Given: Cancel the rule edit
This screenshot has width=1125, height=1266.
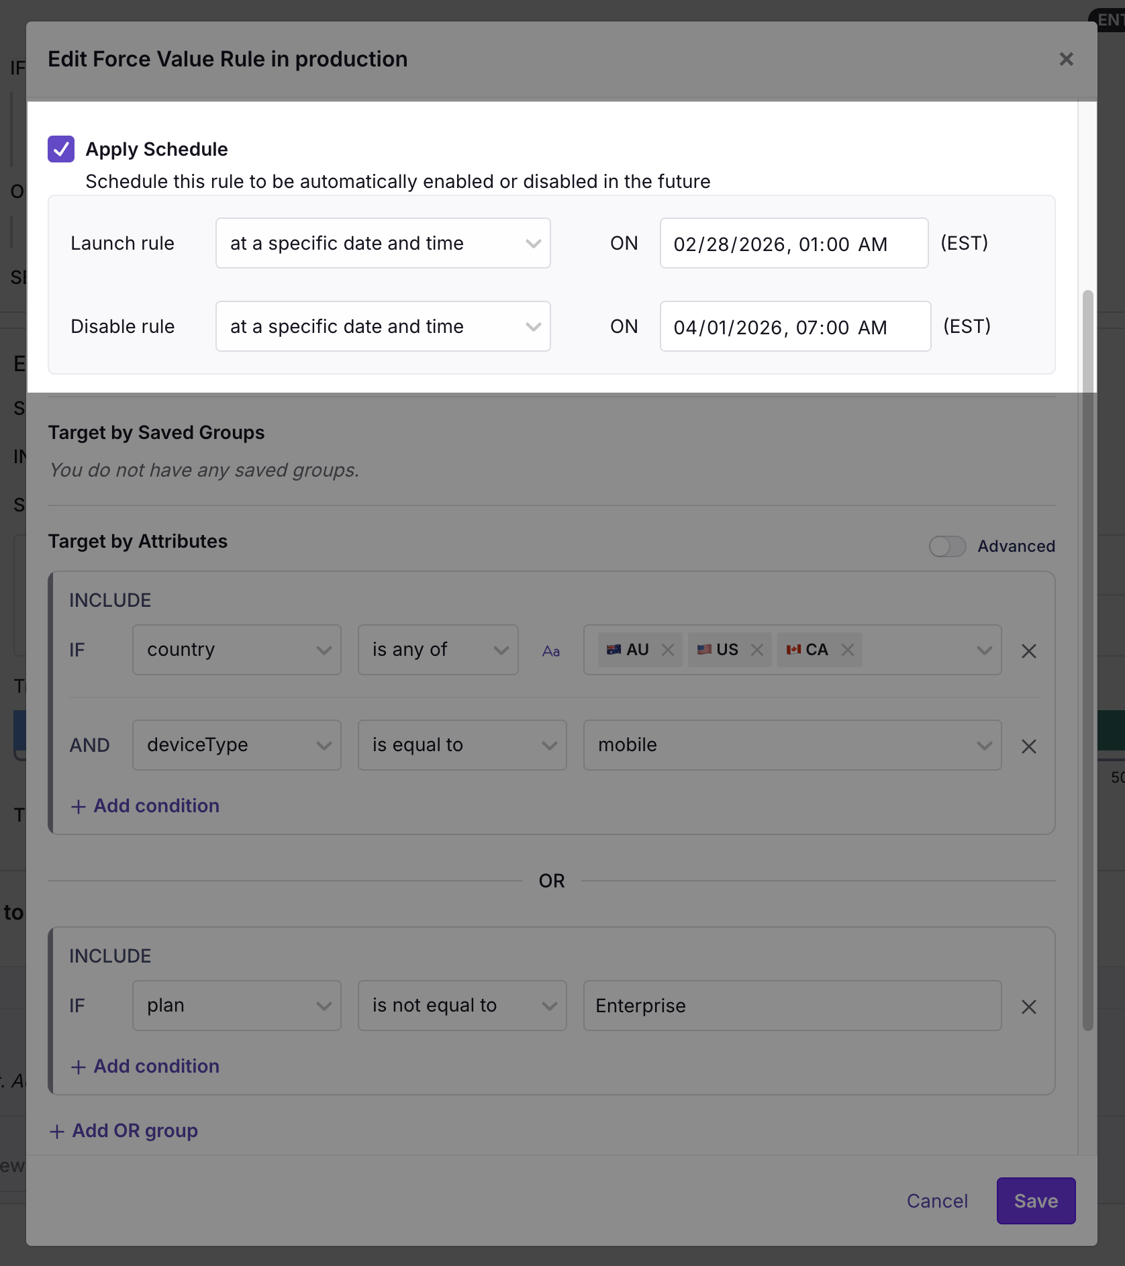Looking at the screenshot, I should (937, 1201).
